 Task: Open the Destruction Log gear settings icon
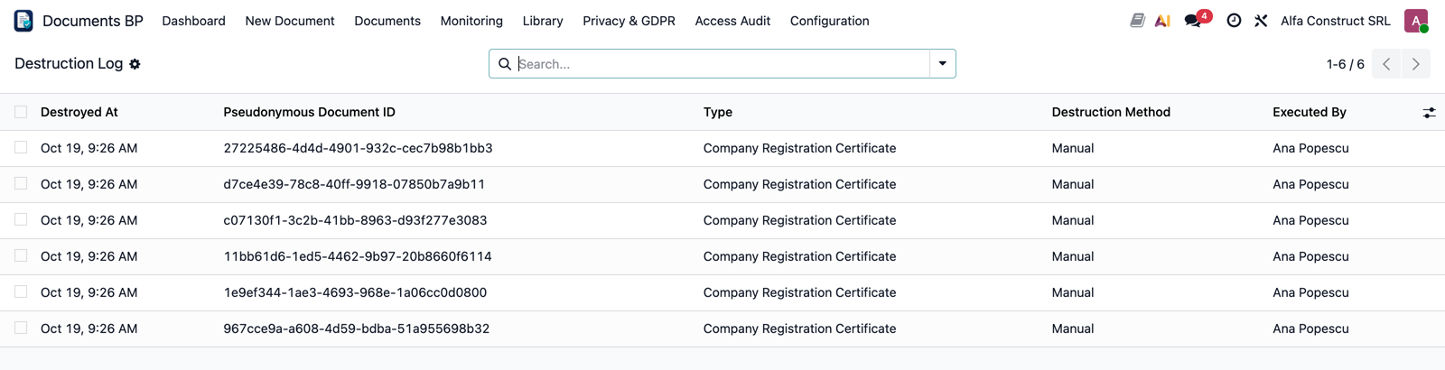click(x=135, y=64)
